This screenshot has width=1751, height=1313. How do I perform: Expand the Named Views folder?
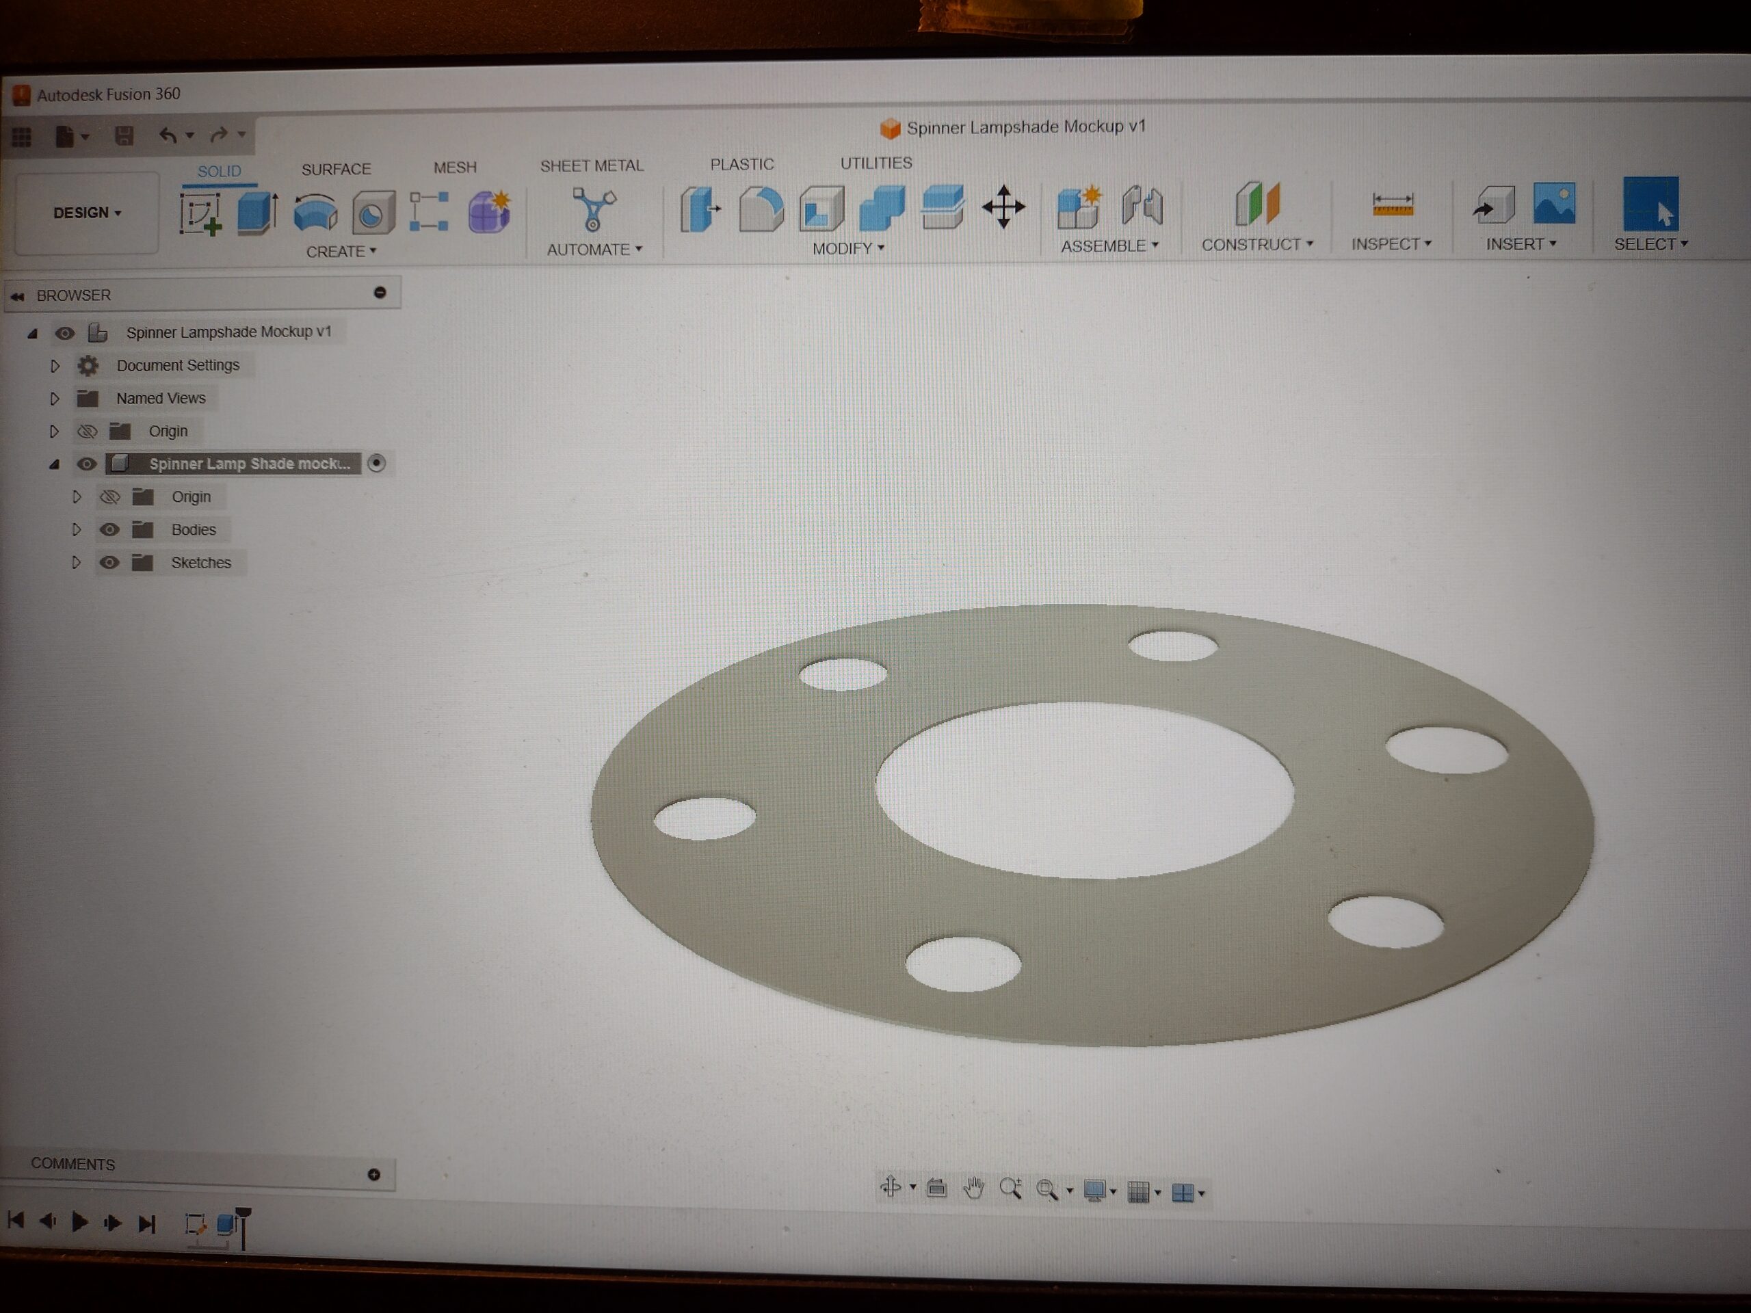[55, 399]
